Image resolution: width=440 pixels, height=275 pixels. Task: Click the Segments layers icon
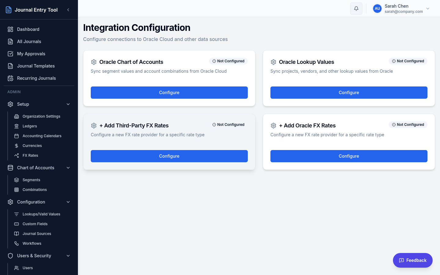pos(16,180)
